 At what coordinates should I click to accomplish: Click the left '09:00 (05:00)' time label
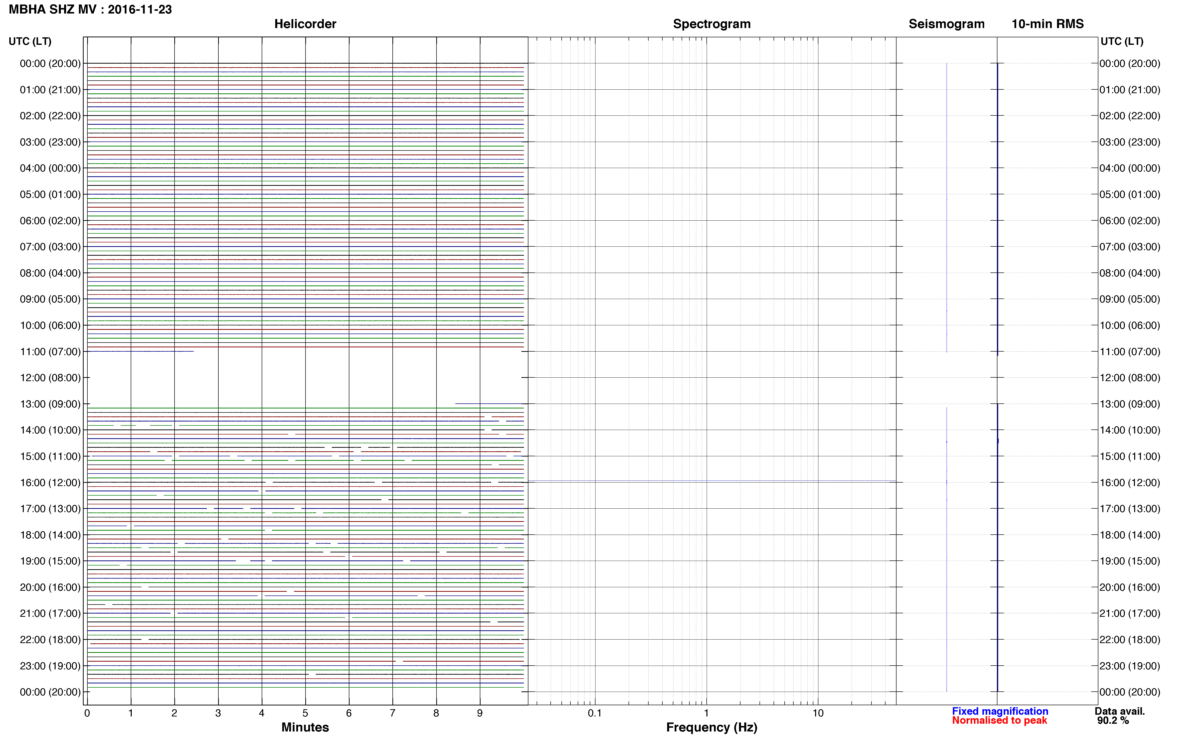pyautogui.click(x=50, y=299)
